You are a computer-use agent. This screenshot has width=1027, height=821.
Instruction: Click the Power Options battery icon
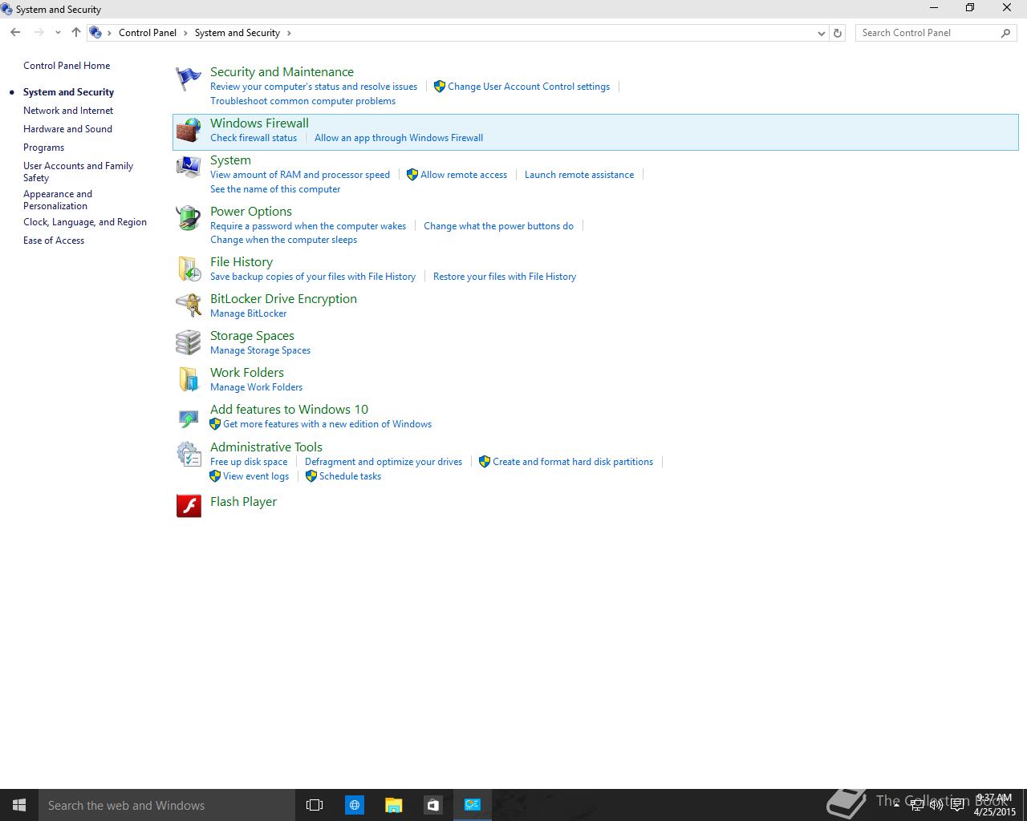tap(189, 218)
